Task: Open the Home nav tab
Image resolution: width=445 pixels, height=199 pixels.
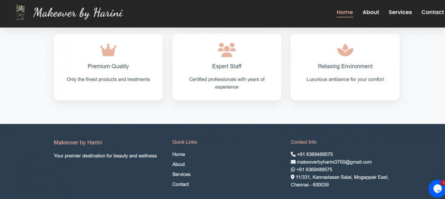Action: pos(344,12)
